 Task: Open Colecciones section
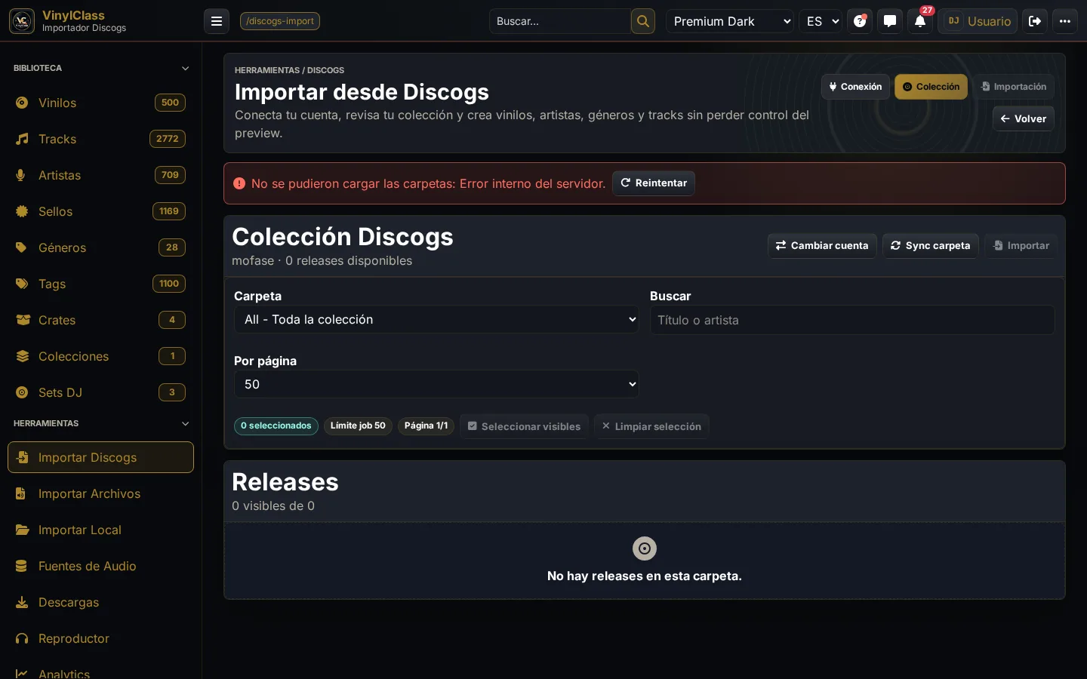click(x=100, y=356)
